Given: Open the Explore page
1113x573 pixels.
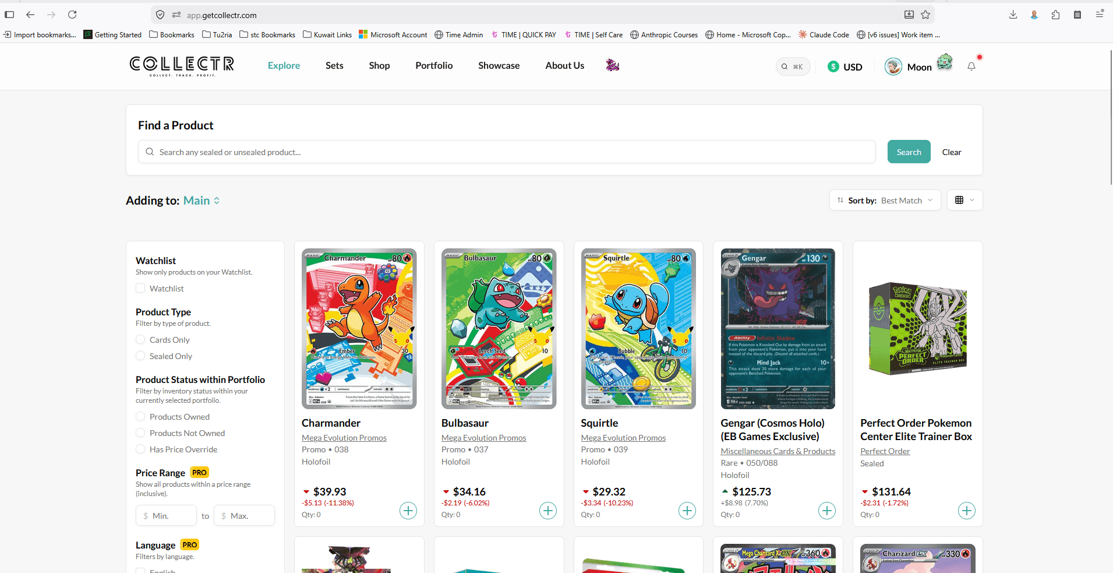Looking at the screenshot, I should click(x=284, y=65).
